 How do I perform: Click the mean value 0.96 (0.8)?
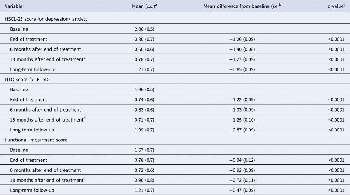point(146,181)
